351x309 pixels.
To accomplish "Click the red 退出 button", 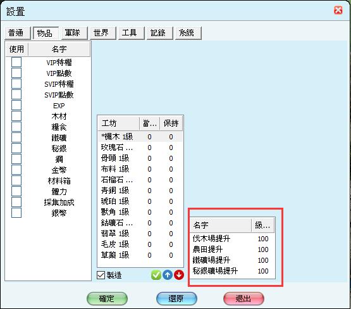I will 243,298.
